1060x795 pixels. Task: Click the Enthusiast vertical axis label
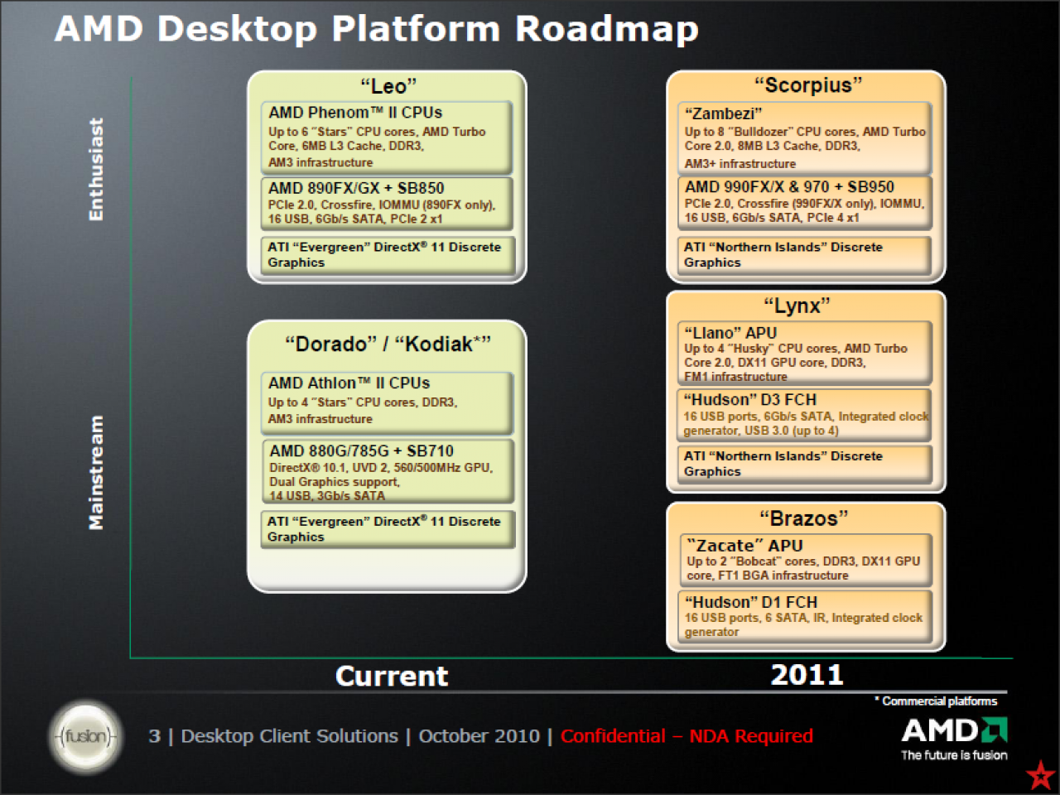pyautogui.click(x=96, y=169)
